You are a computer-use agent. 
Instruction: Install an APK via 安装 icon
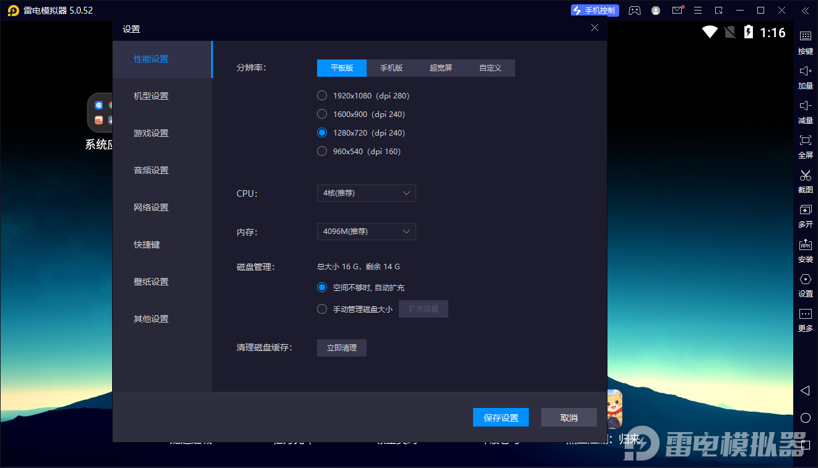(806, 251)
